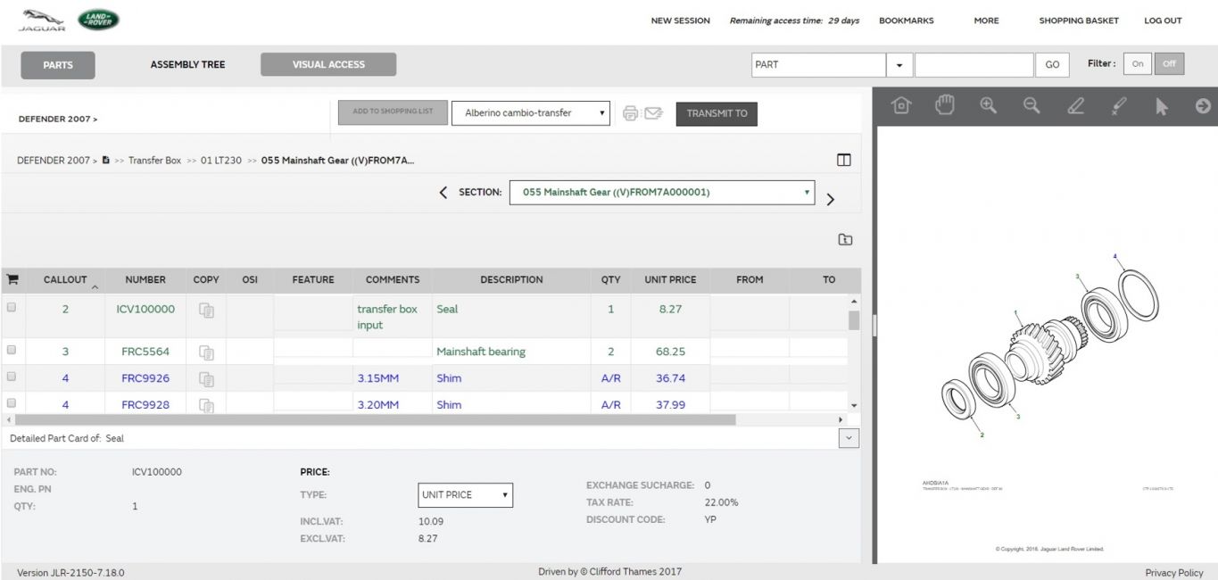Click ADD TO SHOPPING LIST

click(393, 112)
